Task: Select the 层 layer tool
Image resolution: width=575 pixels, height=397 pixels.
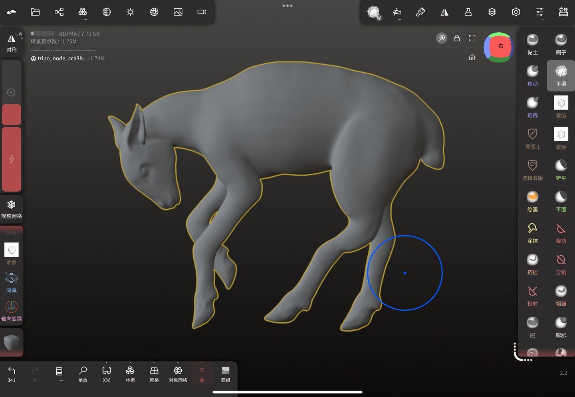Action: click(x=533, y=327)
